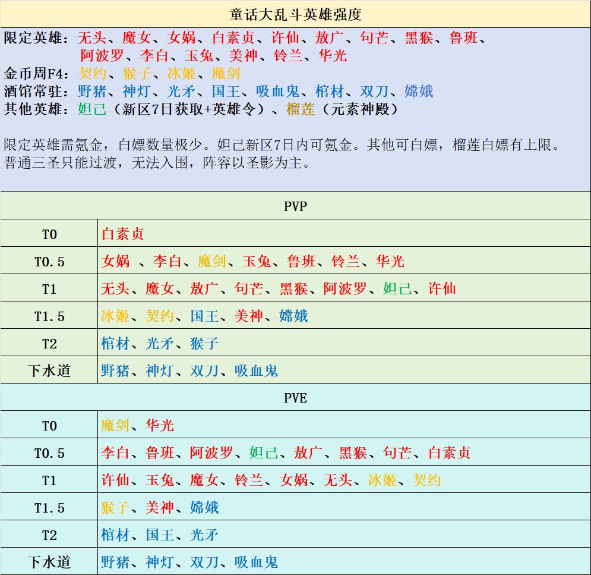Viewport: 591px width, 575px height.
Task: Click 契约 in the PVE T1 row
Action: click(426, 480)
